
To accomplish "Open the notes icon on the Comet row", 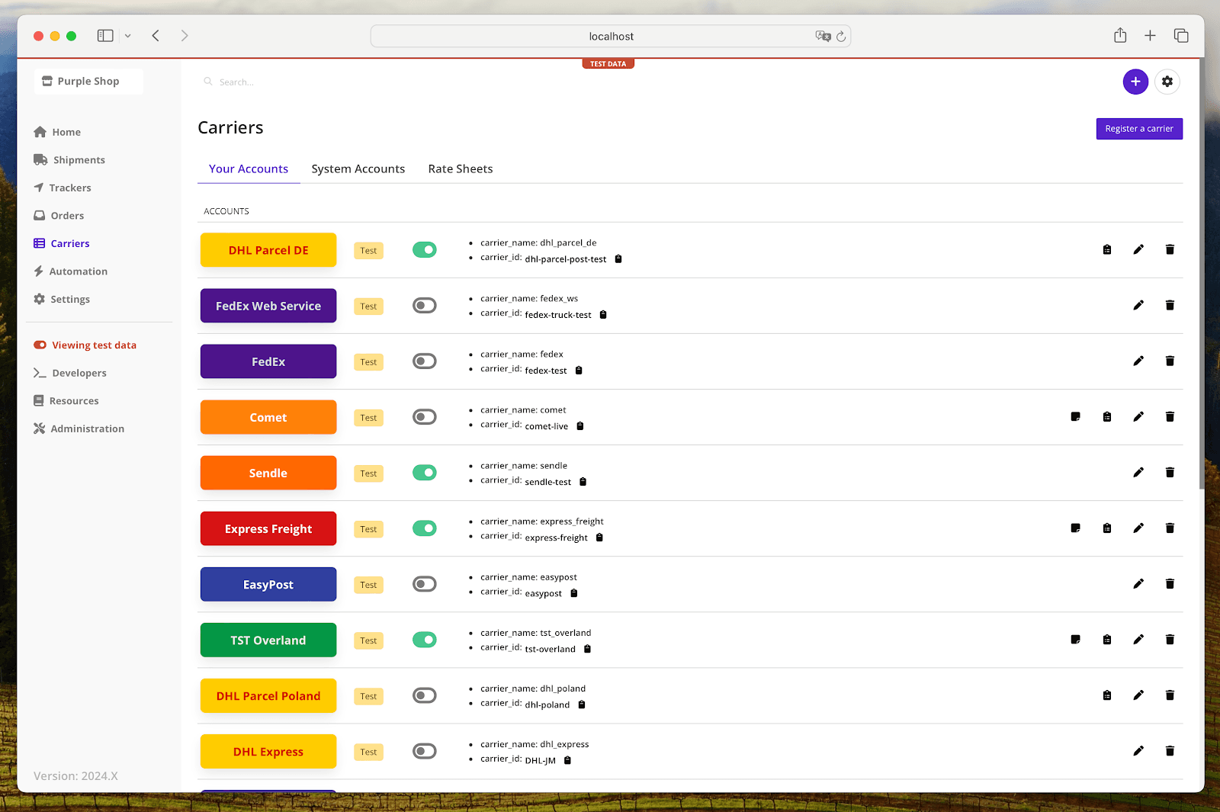I will [x=1075, y=416].
